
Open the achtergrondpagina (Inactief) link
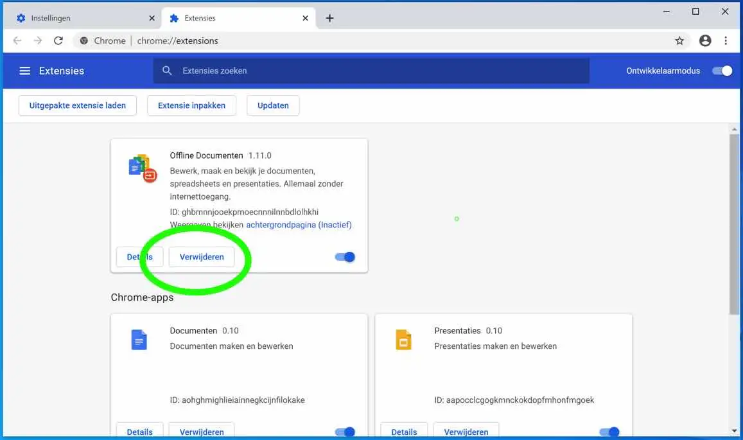299,225
